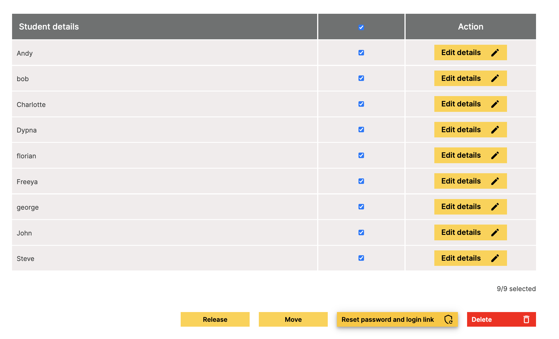Click the pencil icon in Andy's row

(495, 53)
